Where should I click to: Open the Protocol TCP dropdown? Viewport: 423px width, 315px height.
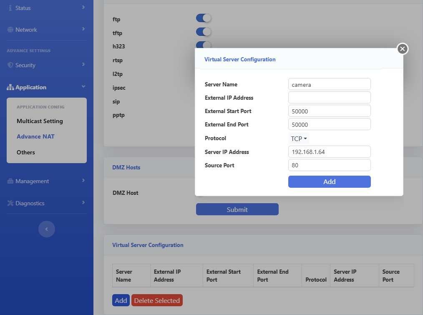(x=299, y=139)
